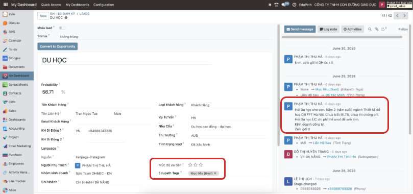
Task: Open To-do app in sidebar
Action: (17, 50)
